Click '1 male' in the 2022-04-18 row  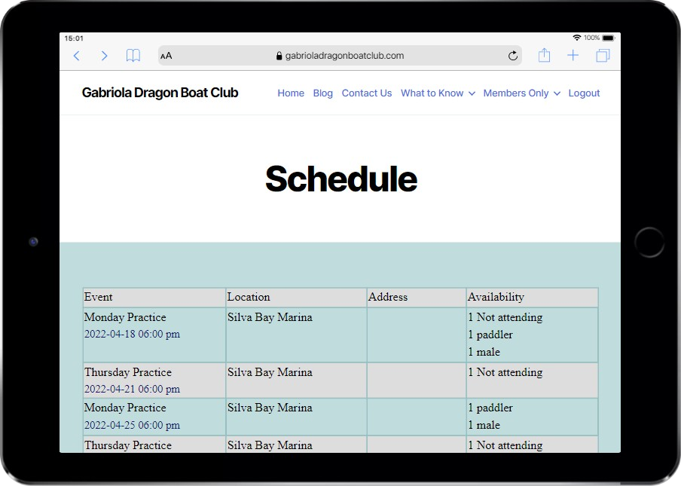[484, 352]
